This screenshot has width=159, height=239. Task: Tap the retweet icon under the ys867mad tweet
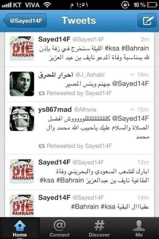coord(41,146)
